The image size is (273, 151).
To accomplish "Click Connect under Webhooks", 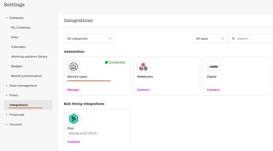I will tap(143, 90).
